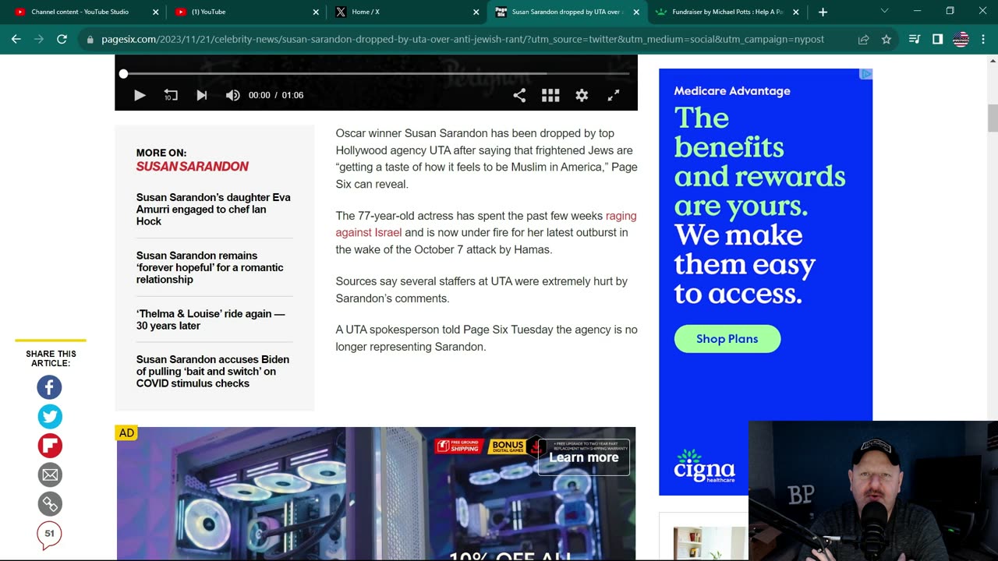The height and width of the screenshot is (561, 998).
Task: Mute the video player volume
Action: [x=232, y=95]
